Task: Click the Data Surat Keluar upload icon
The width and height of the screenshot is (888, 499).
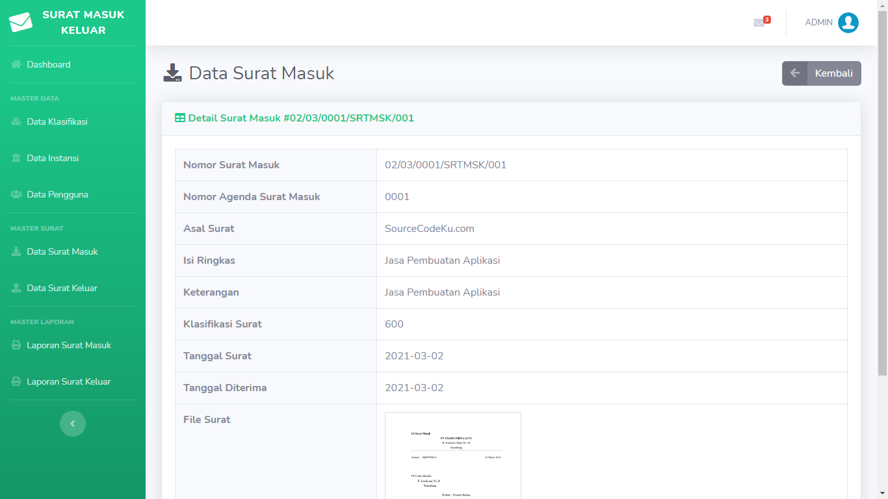Action: (x=16, y=288)
